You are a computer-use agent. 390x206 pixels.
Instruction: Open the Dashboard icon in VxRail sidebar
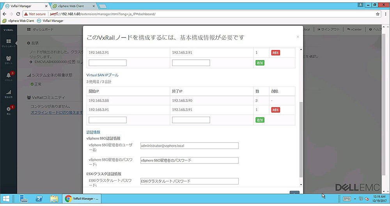pyautogui.click(x=9, y=41)
